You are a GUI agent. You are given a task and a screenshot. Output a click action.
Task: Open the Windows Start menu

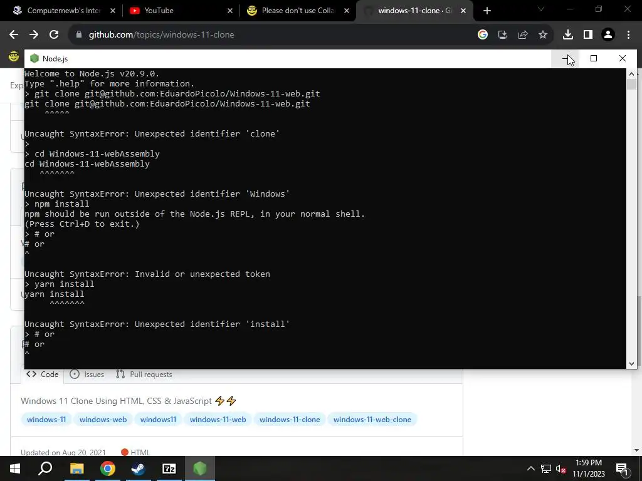coord(15,468)
